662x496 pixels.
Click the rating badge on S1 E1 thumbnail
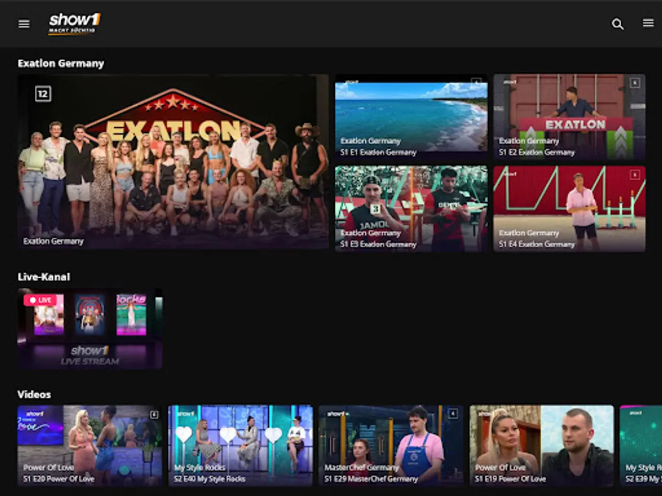pos(478,83)
